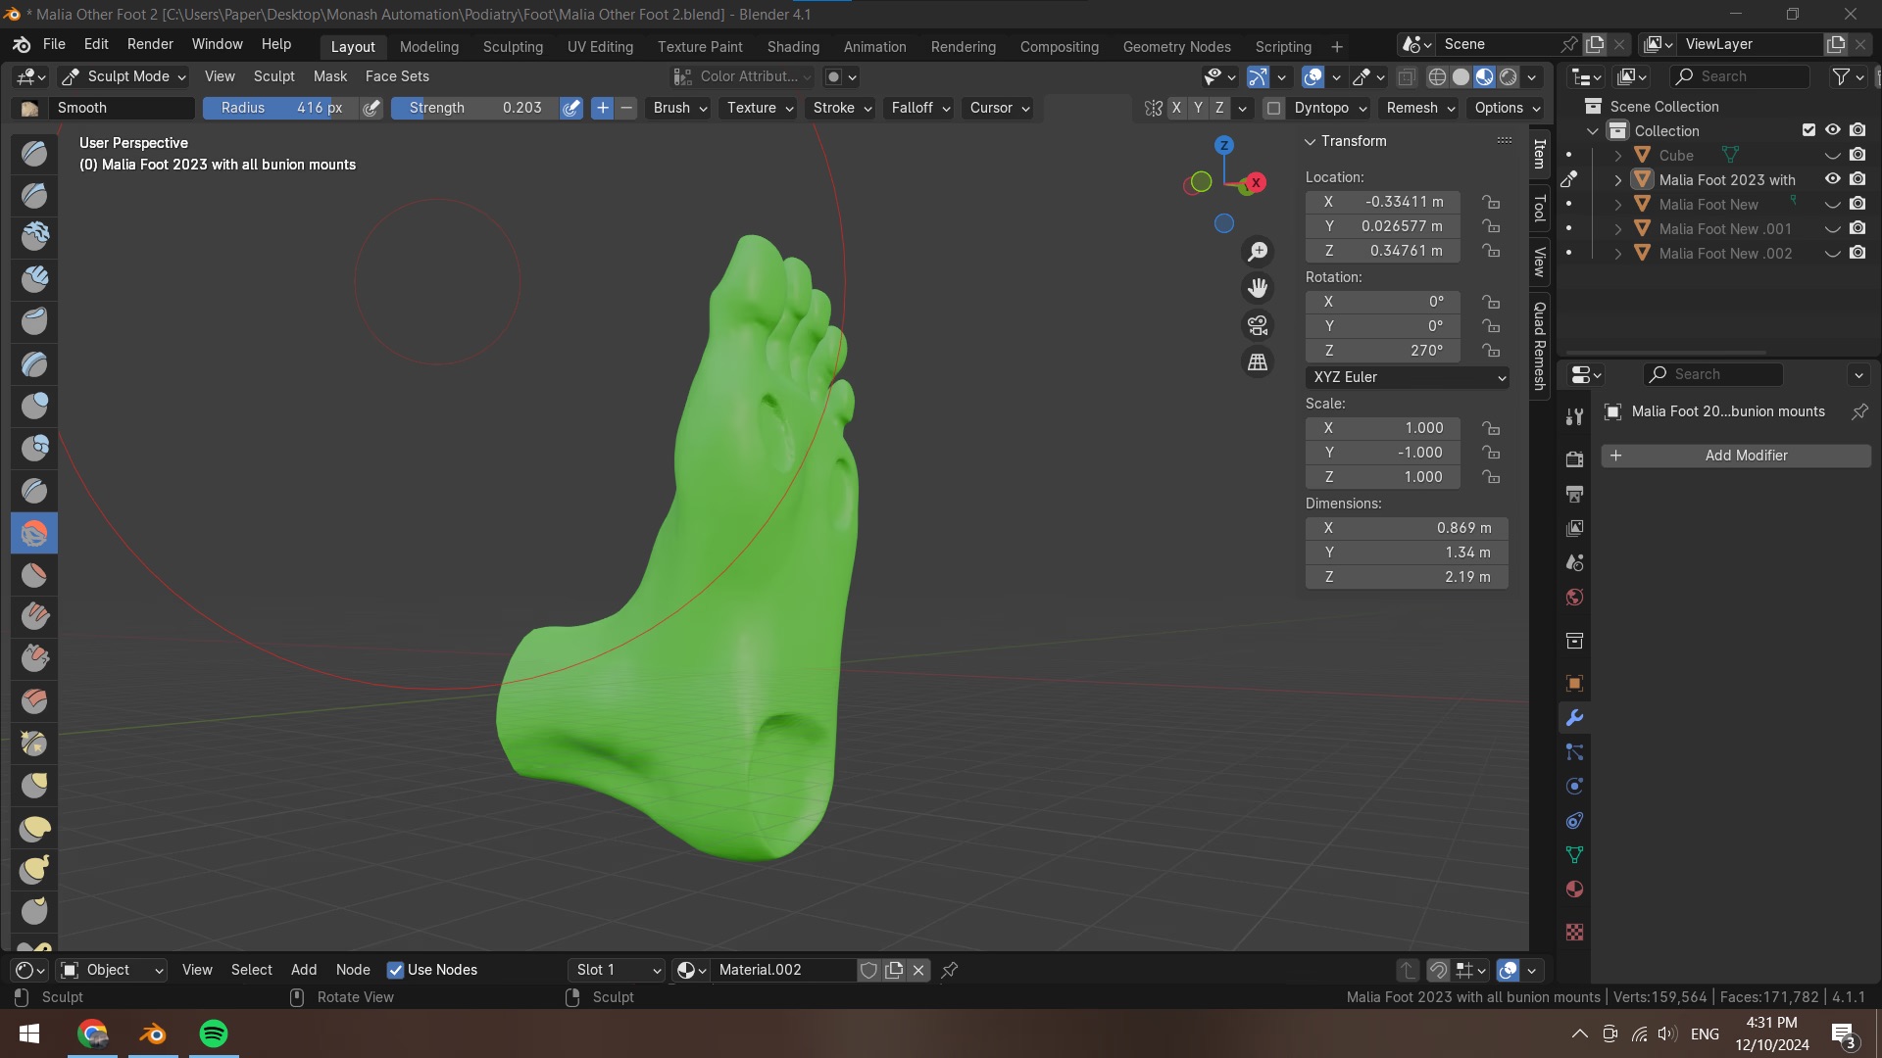Click the pan hand viewport gizmo
The image size is (1882, 1058).
click(1258, 288)
